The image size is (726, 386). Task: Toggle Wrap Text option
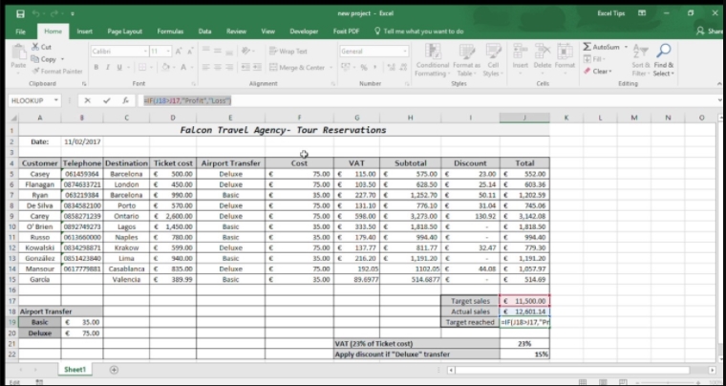point(288,51)
